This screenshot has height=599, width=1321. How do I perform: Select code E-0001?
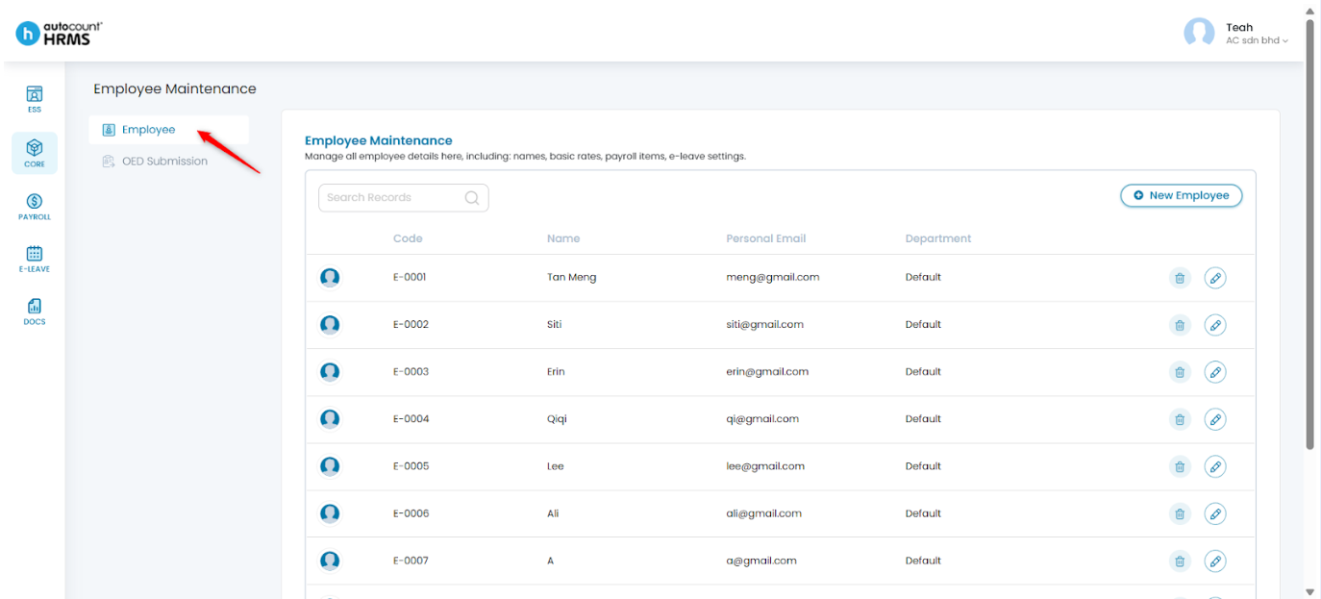point(410,277)
